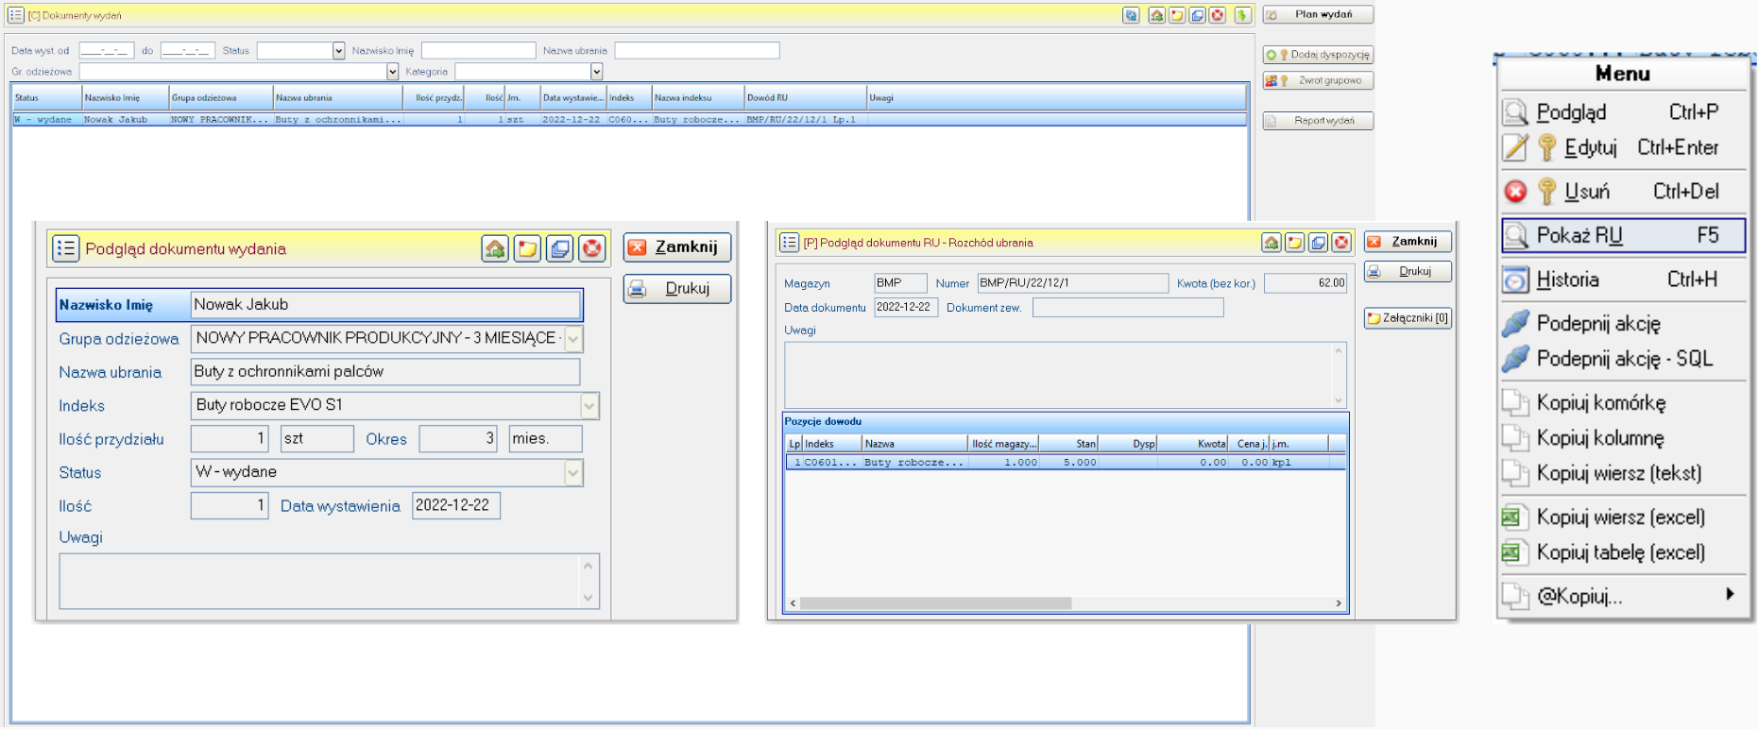Click list icon left of Dokumenty wydań title
Viewport: 1758px width, 729px height.
16,15
